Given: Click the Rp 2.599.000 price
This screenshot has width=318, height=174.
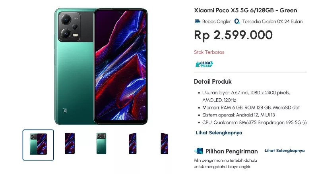Looking at the screenshot, I should [x=233, y=35].
